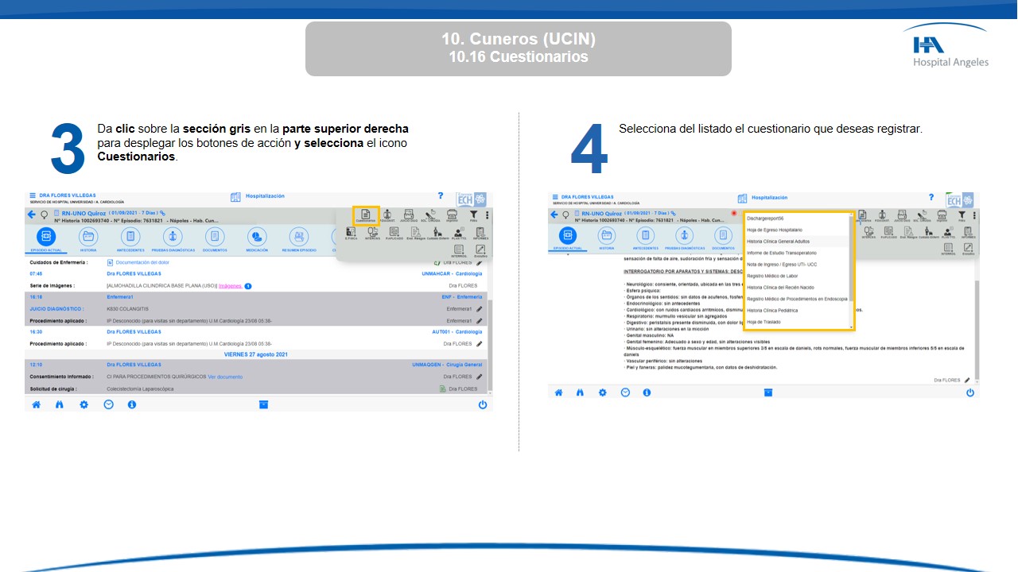The width and height of the screenshot is (1018, 572).
Task: Open three-dot overflow menu in left screenshot
Action: point(487,214)
